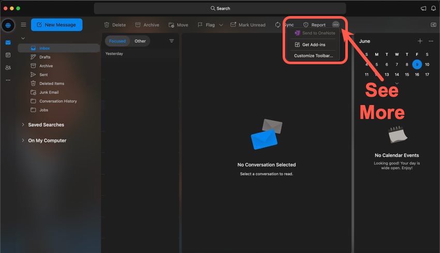Select June 16 in the calendar
This screenshot has width=440, height=253.
[417, 75]
